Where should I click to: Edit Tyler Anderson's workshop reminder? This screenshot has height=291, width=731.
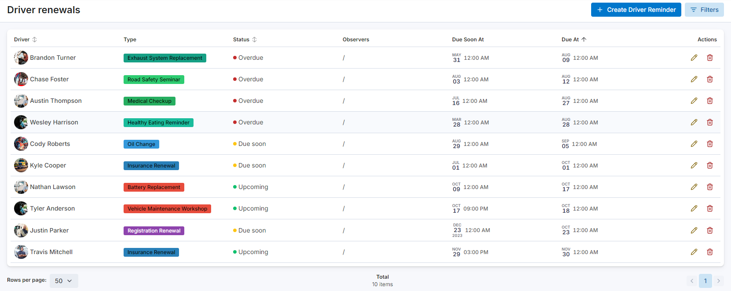694,208
